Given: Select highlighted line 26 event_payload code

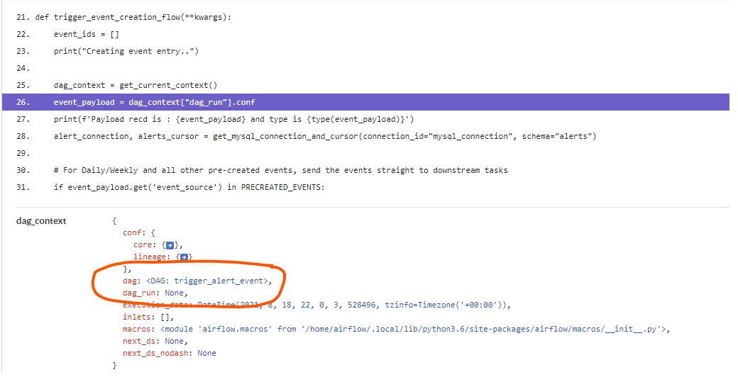Looking at the screenshot, I should pyautogui.click(x=365, y=102).
